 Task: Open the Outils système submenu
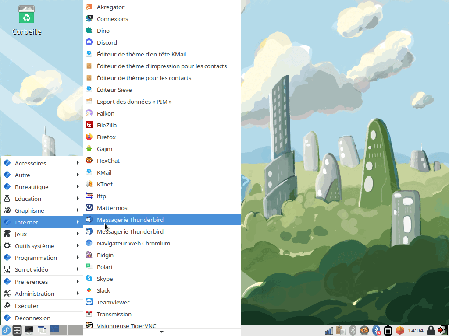42,246
